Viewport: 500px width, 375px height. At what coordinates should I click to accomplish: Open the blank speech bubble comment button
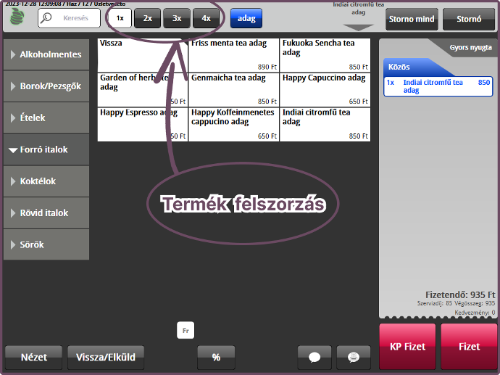pos(314,357)
